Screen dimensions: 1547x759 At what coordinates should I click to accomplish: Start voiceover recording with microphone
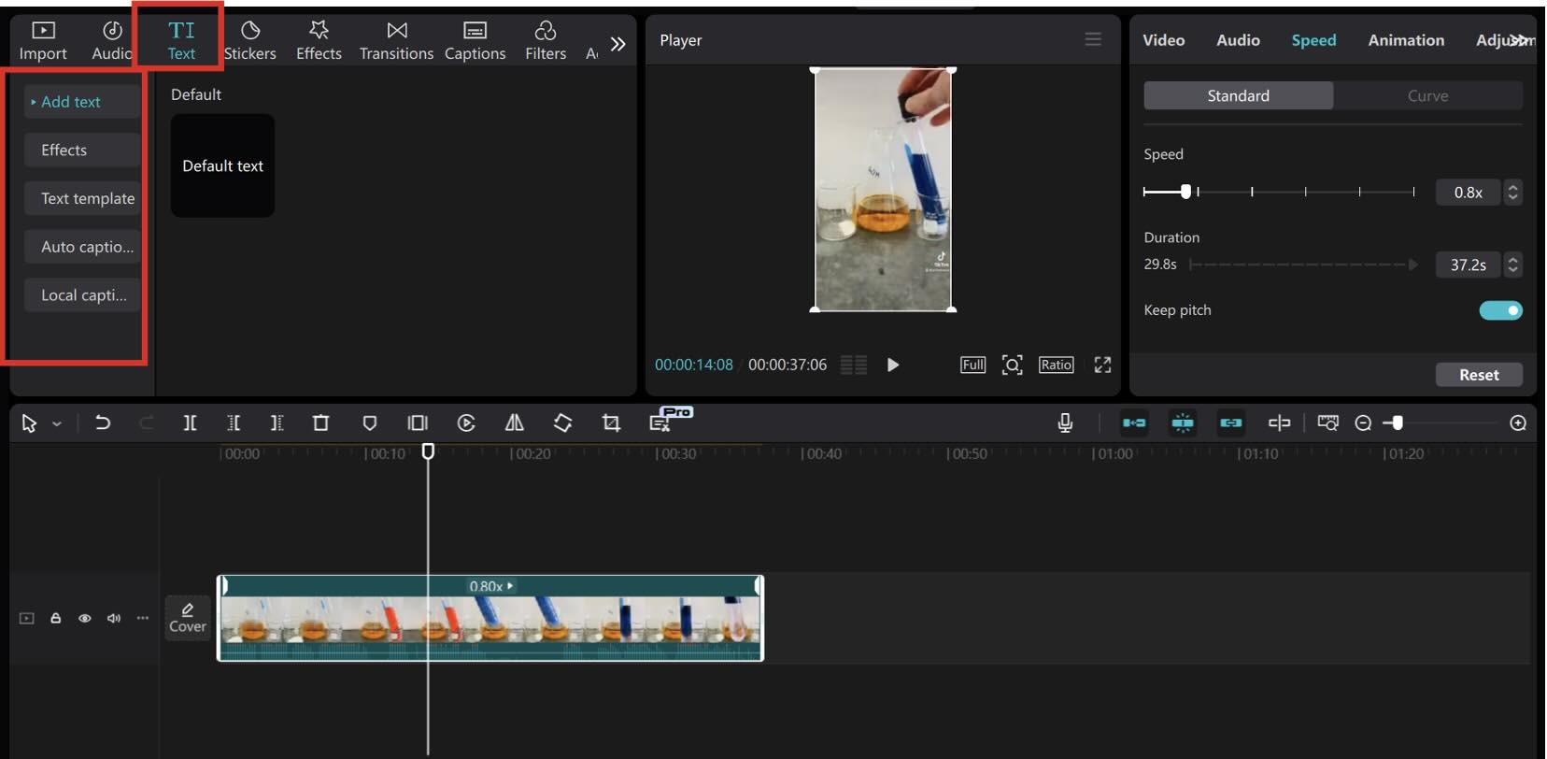pos(1065,423)
